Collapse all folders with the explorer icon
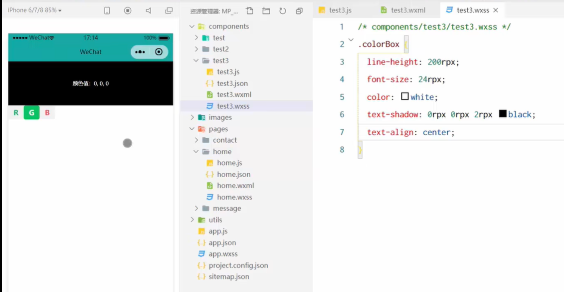The image size is (564, 292). click(x=299, y=11)
